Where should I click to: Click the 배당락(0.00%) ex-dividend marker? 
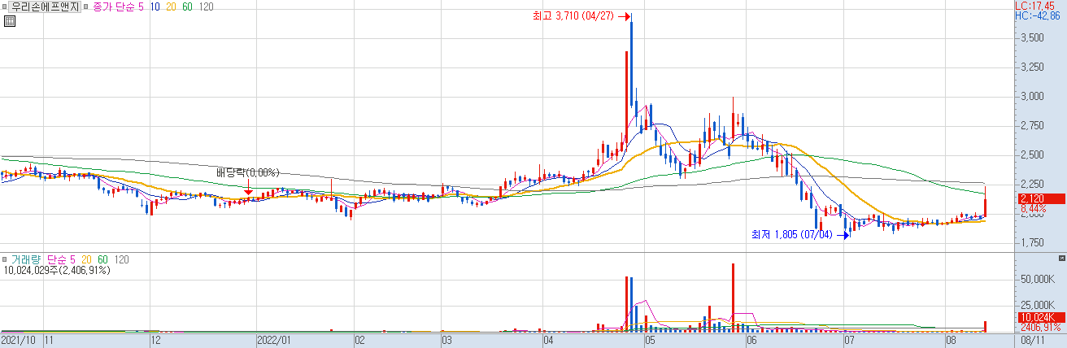(x=248, y=172)
